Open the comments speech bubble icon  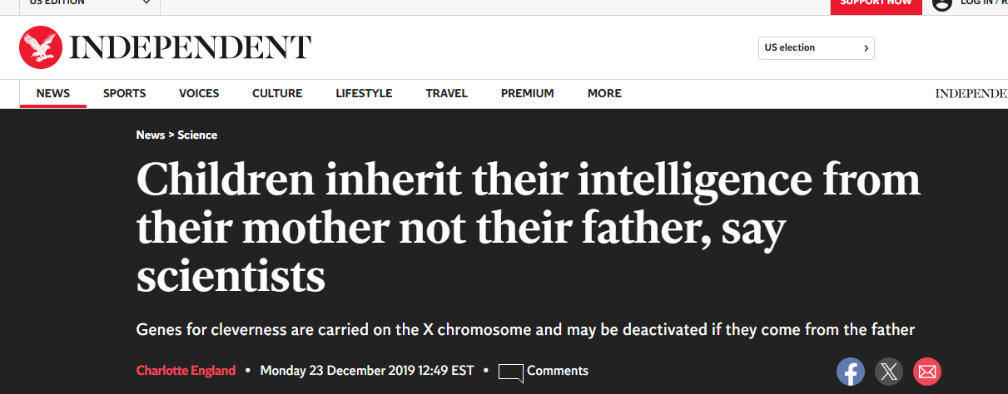[510, 373]
